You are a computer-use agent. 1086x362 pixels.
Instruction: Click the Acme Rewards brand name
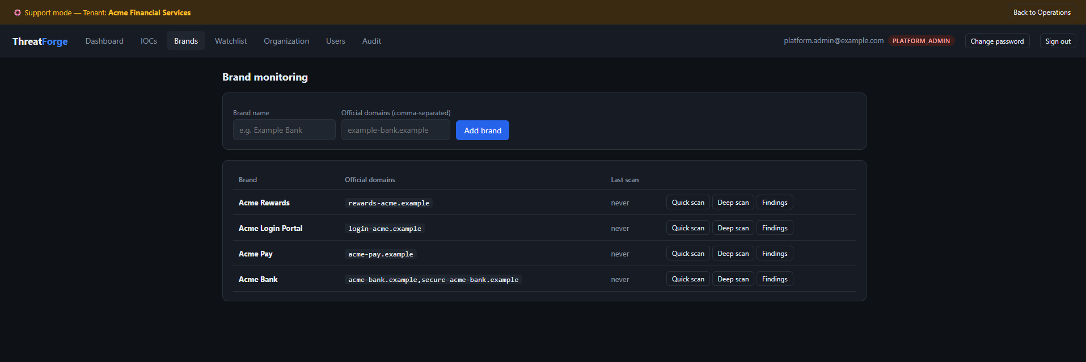264,203
